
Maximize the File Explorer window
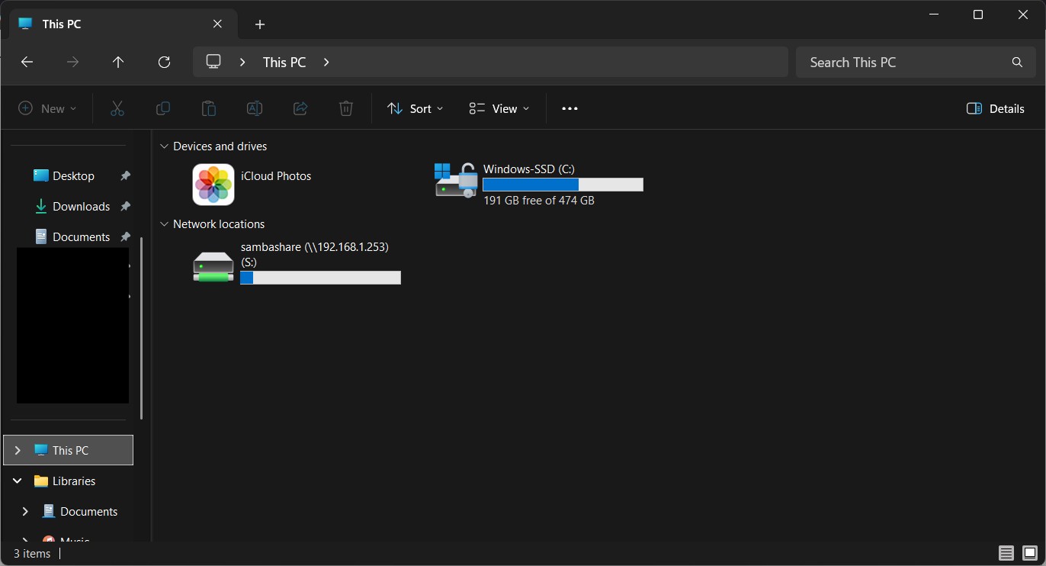(x=978, y=14)
